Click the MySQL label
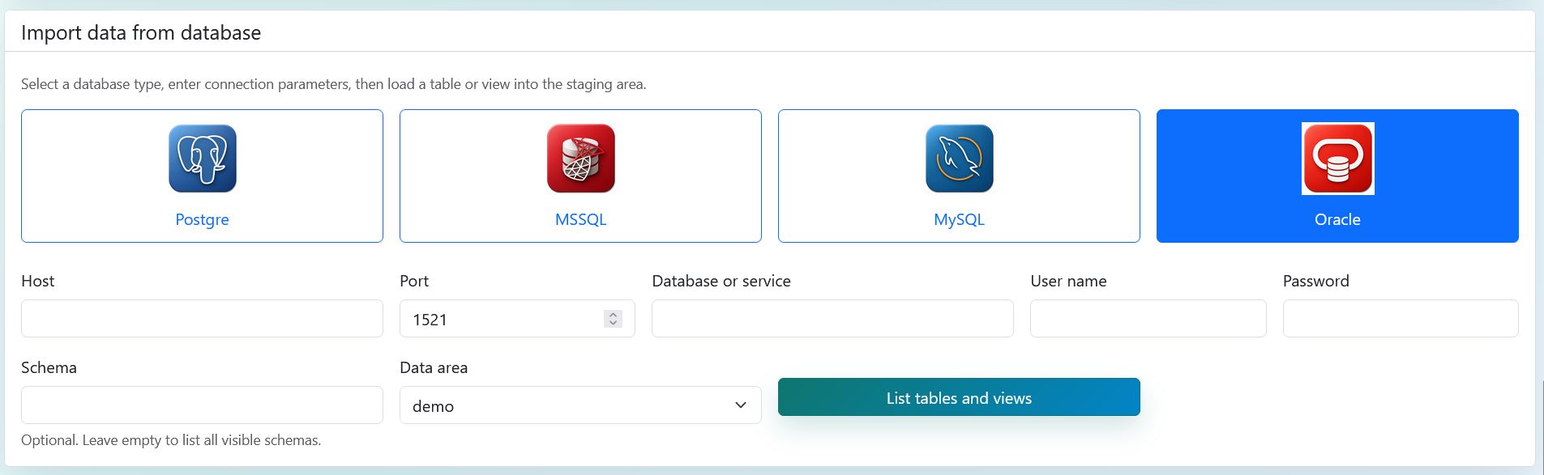1544x475 pixels. (959, 219)
